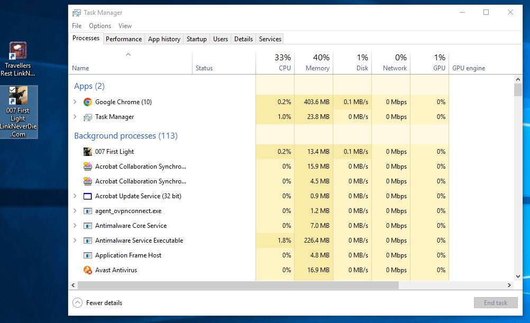The width and height of the screenshot is (530, 323).
Task: Sort by the Network column header
Action: pyautogui.click(x=391, y=62)
